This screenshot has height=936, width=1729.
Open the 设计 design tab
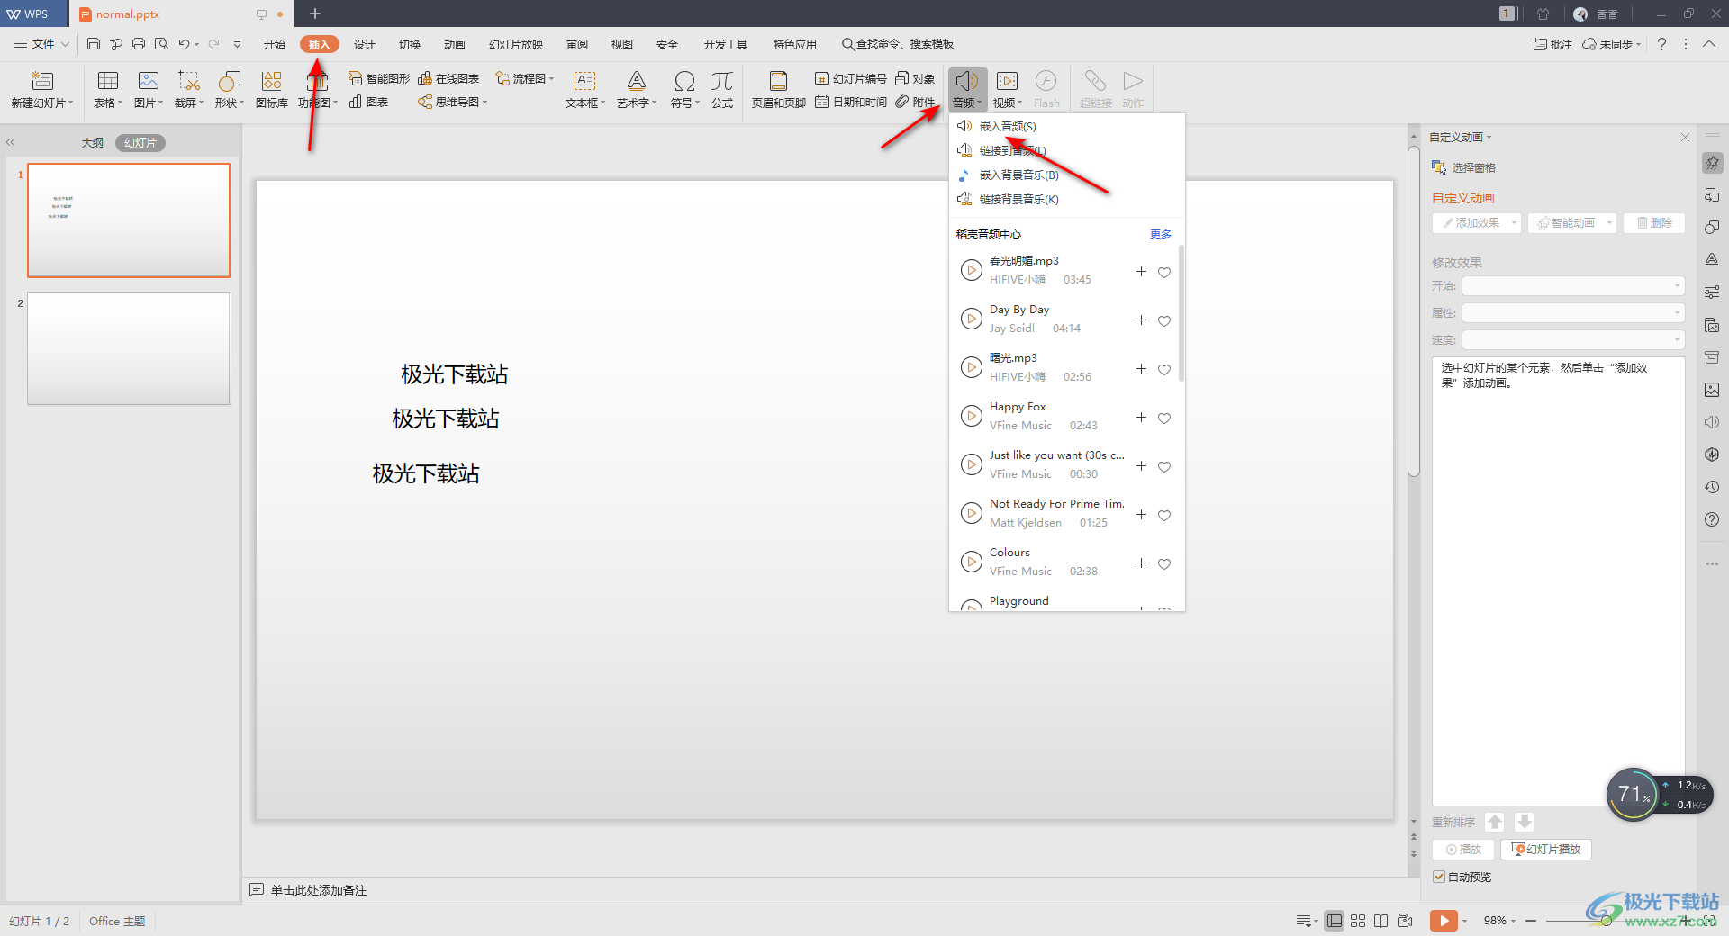pos(365,44)
